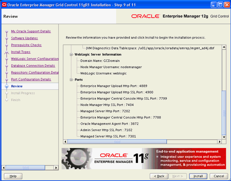This screenshot has height=181, width=231.
Task: Select Admin Server Http SSL Port 7102
Action: pyautogui.click(x=106, y=130)
